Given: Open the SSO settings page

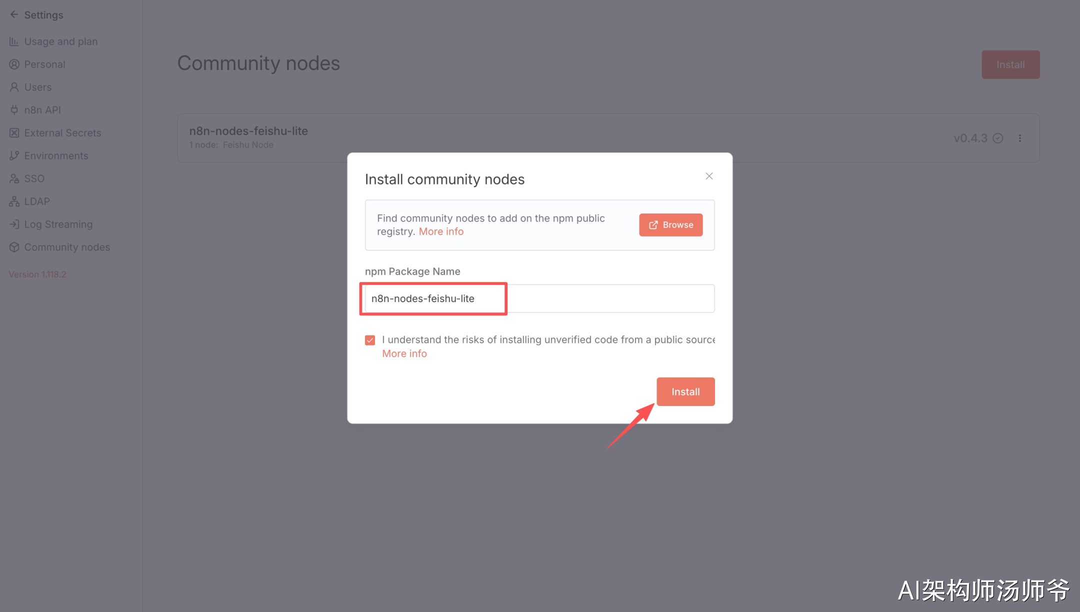Looking at the screenshot, I should [x=34, y=178].
